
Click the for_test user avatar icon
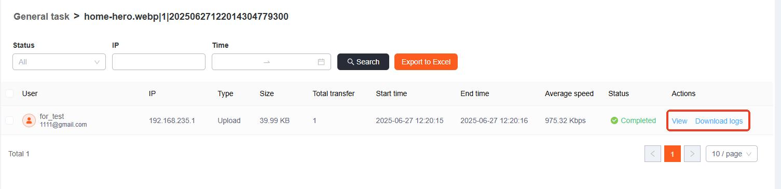point(29,120)
